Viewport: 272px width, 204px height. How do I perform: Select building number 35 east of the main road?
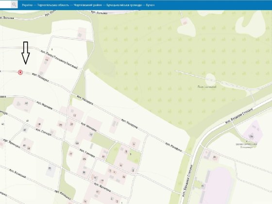(x=214, y=157)
